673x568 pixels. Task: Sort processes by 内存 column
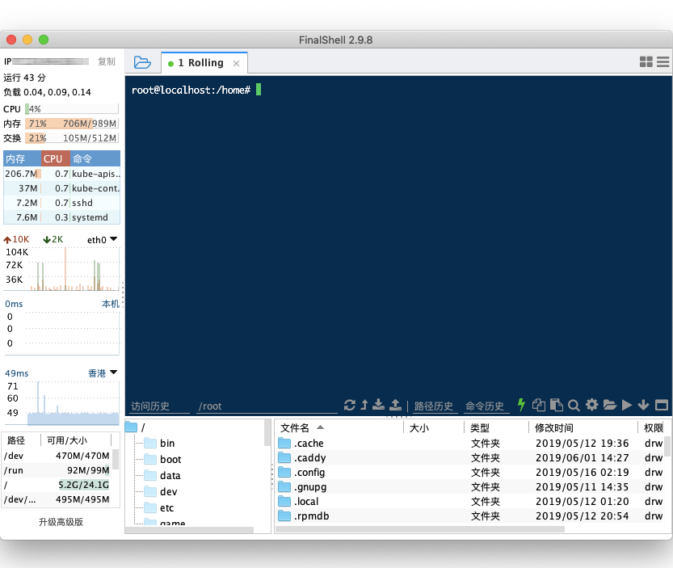click(23, 159)
